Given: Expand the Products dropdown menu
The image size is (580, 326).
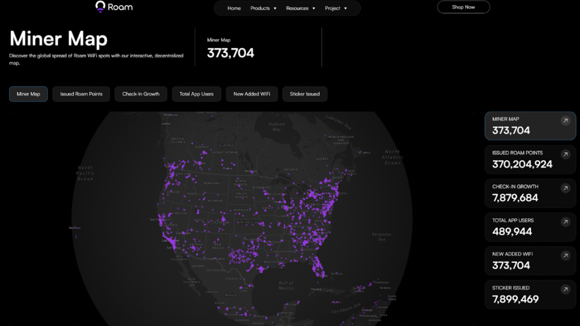Looking at the screenshot, I should [264, 8].
